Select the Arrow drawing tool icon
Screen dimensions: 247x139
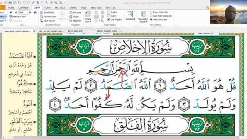pyautogui.click(x=47, y=3)
